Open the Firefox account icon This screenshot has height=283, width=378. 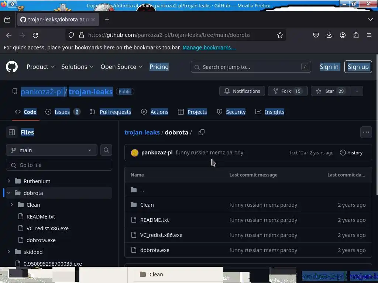(x=343, y=35)
